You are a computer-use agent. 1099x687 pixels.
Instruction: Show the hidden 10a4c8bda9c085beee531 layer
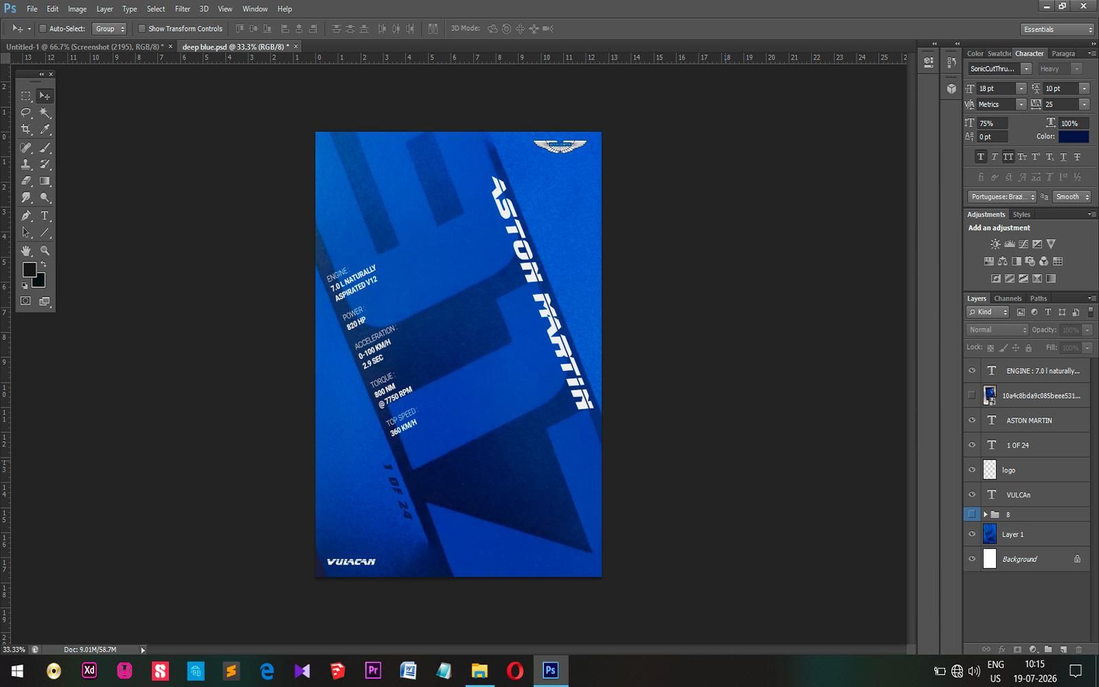click(972, 395)
